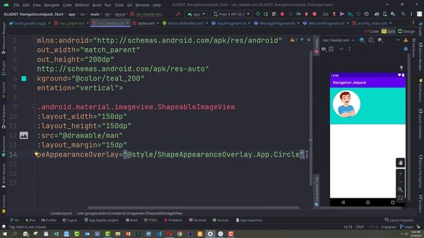The width and height of the screenshot is (424, 238).
Task: Click the pan hand tool in preview
Action: [400, 163]
